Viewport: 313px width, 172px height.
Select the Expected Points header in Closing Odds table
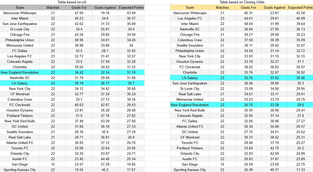pos(300,7)
